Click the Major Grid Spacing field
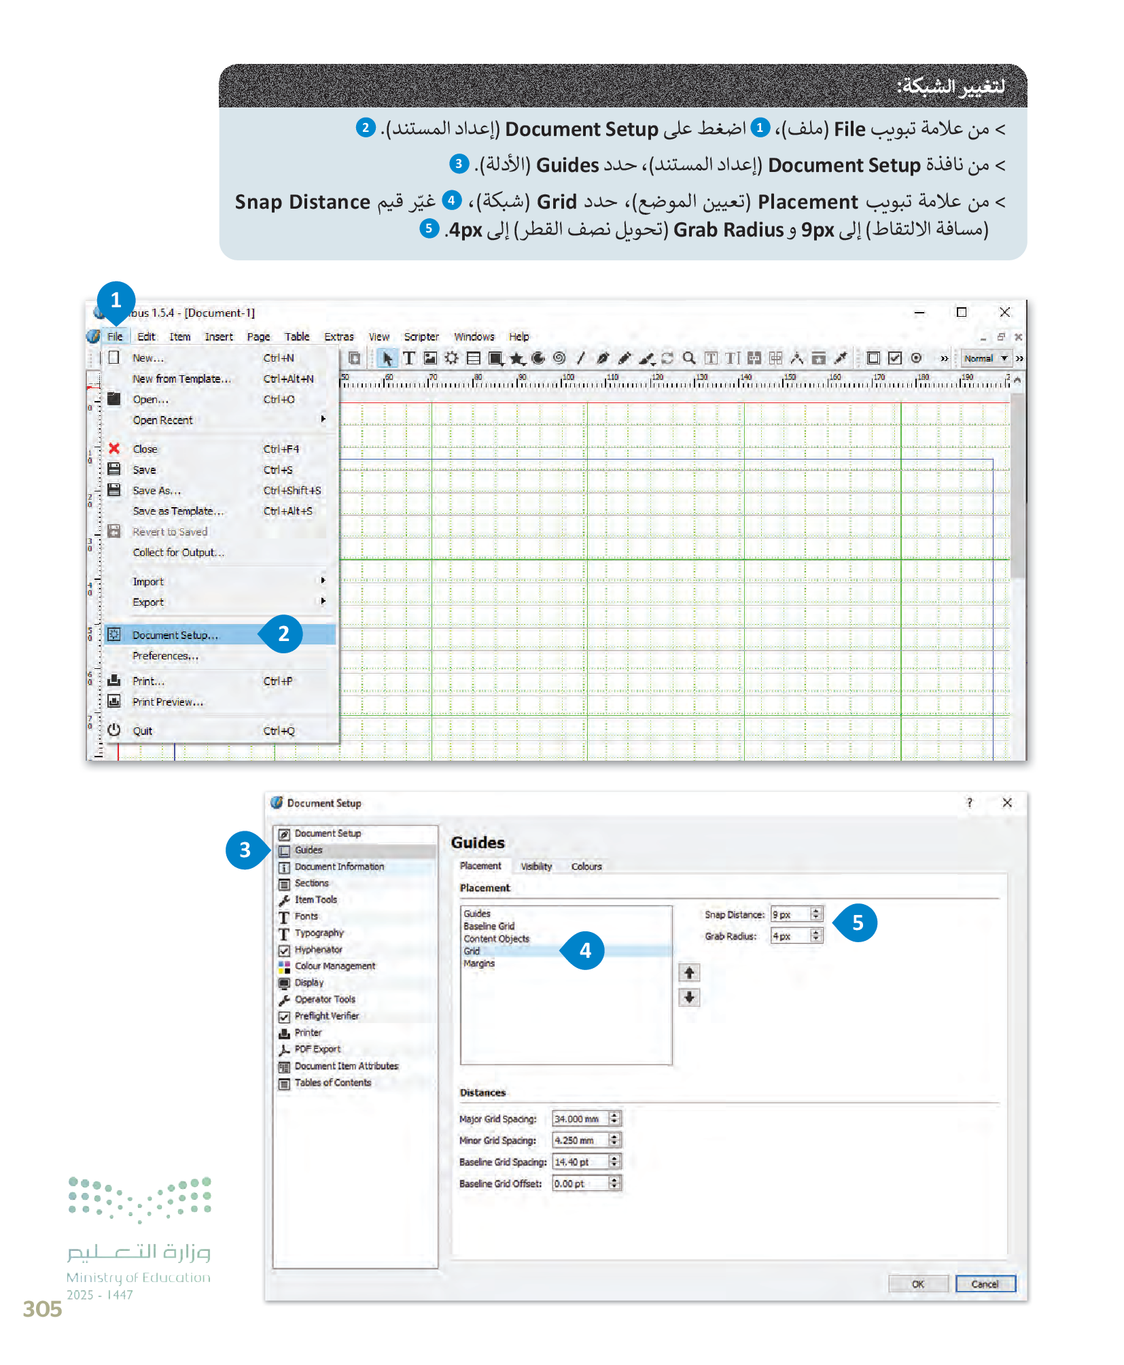The image size is (1124, 1365). (579, 1119)
